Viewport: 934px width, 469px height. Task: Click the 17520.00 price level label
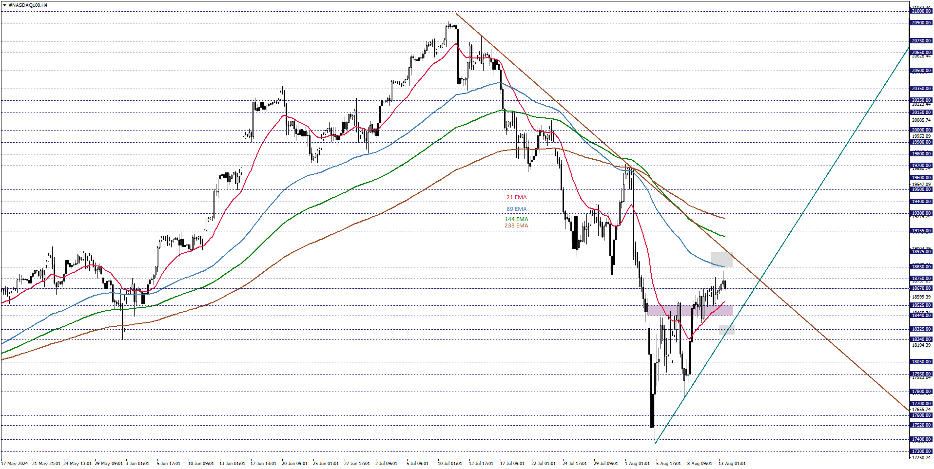point(921,425)
